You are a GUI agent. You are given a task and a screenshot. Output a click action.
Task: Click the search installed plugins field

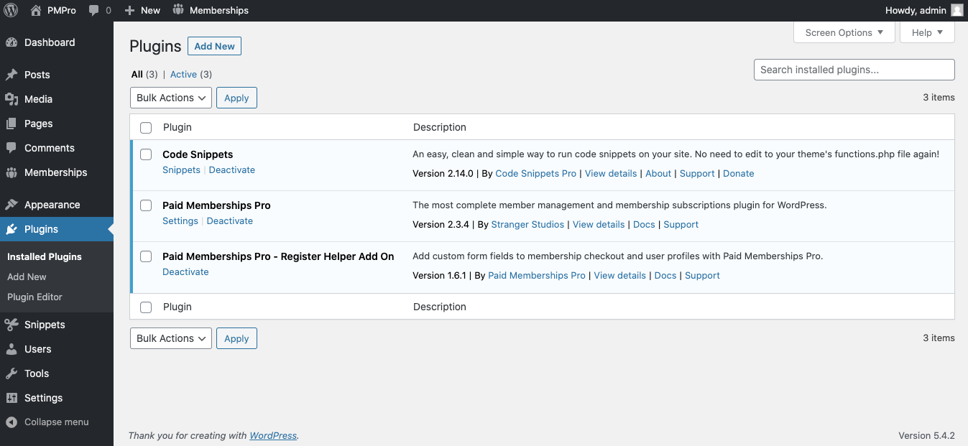(x=853, y=70)
